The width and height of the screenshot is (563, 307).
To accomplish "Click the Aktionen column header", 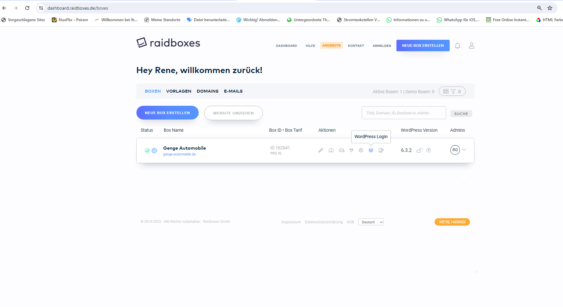I will click(x=327, y=130).
